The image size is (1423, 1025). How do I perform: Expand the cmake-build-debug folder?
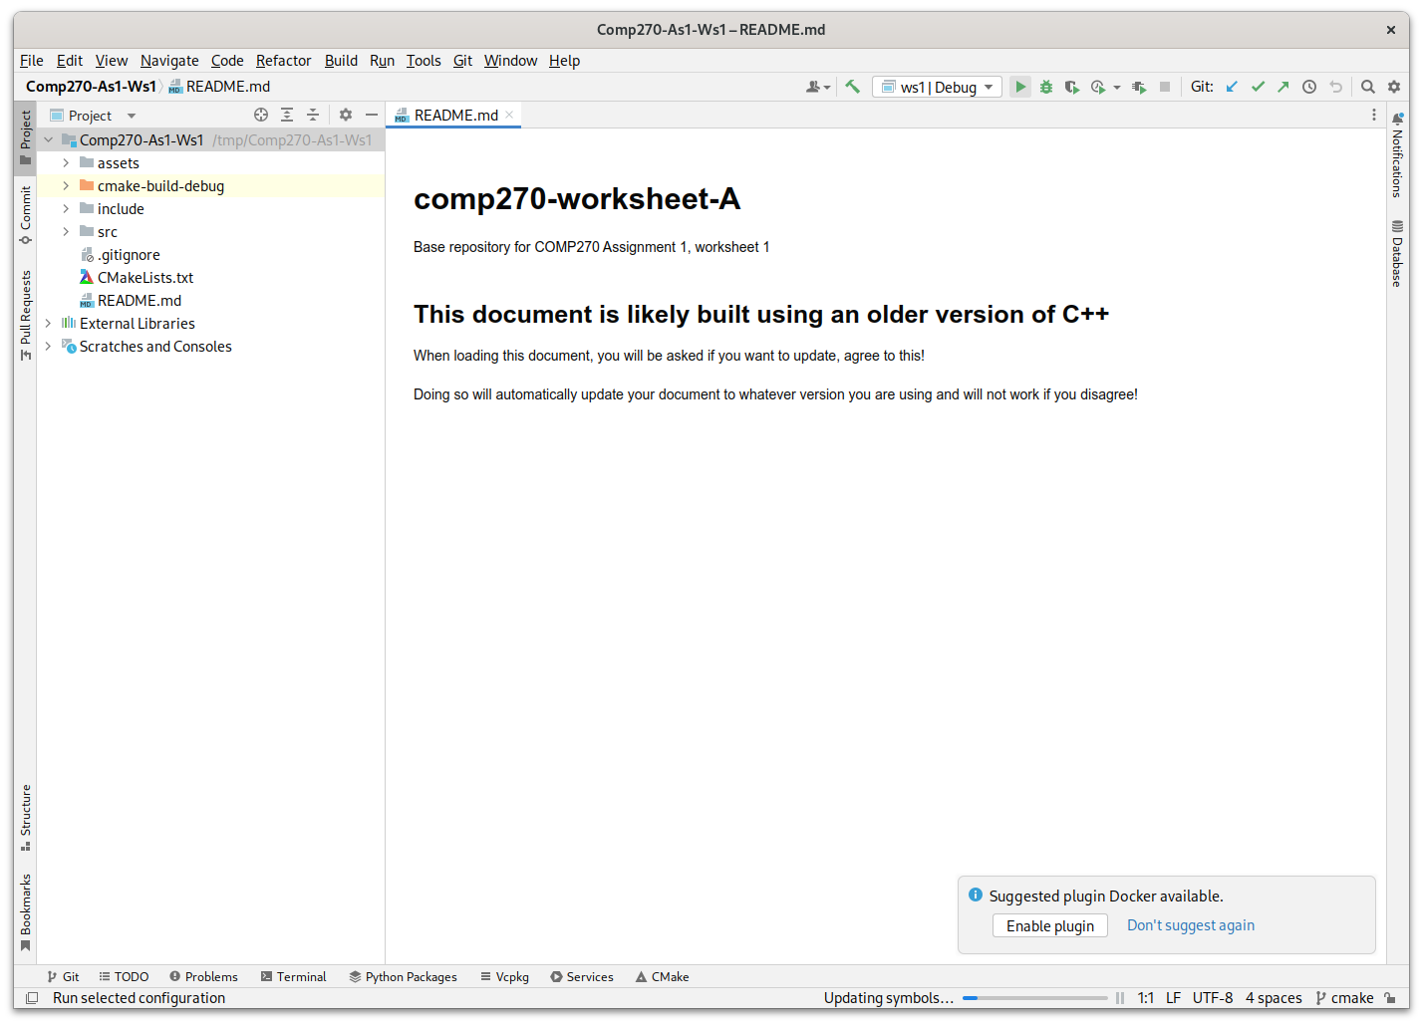[66, 185]
